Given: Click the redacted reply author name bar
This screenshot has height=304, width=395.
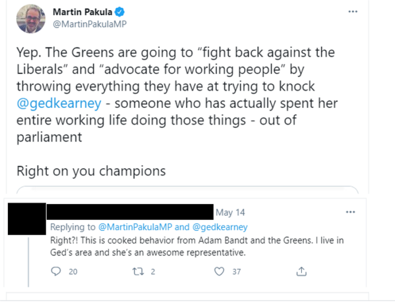Looking at the screenshot, I should click(129, 212).
